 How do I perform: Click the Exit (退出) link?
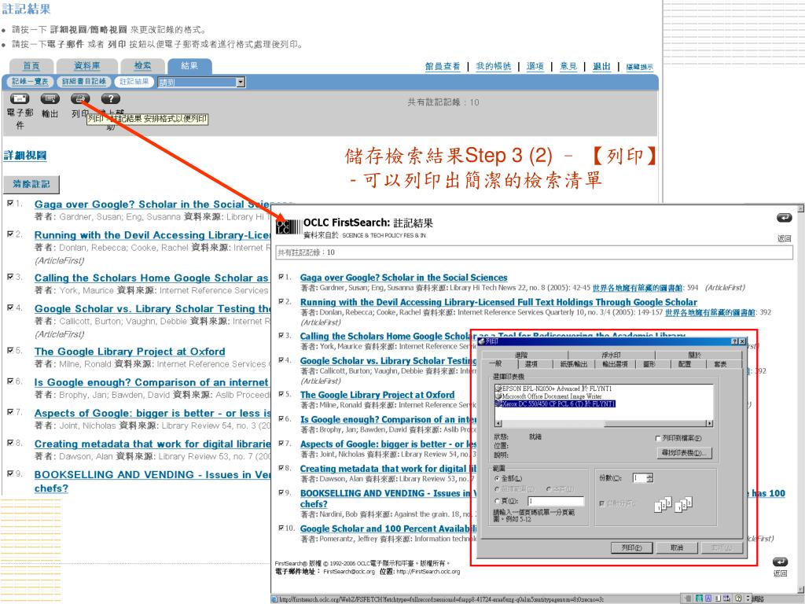click(601, 66)
